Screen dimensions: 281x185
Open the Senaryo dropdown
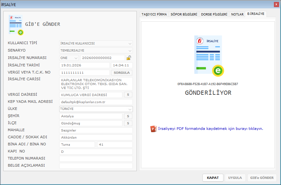coord(130,51)
